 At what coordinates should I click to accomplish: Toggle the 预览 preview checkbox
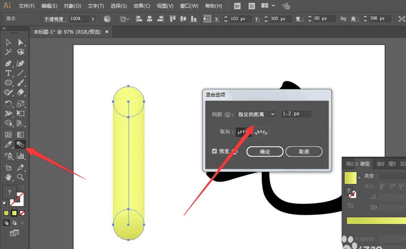214,151
